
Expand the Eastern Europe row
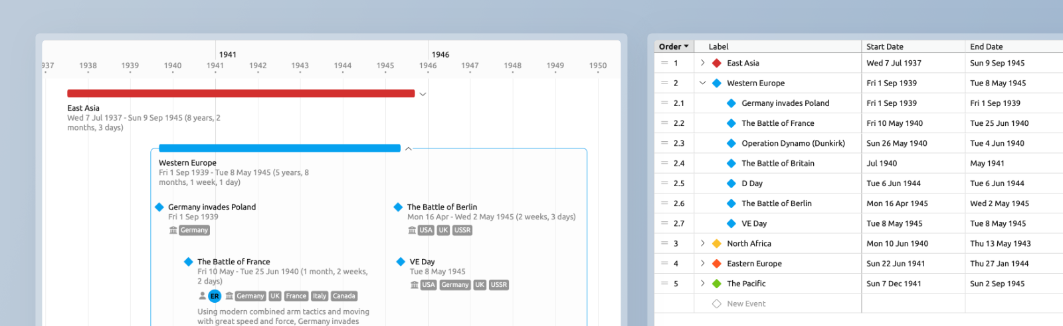tap(703, 264)
